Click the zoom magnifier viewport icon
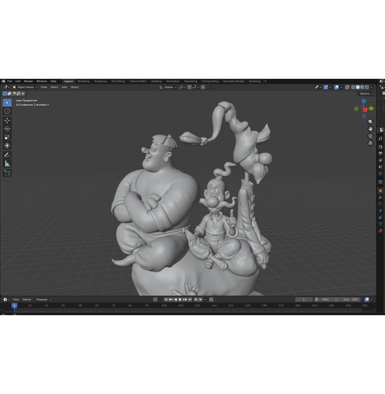The image size is (385, 394). tap(371, 122)
